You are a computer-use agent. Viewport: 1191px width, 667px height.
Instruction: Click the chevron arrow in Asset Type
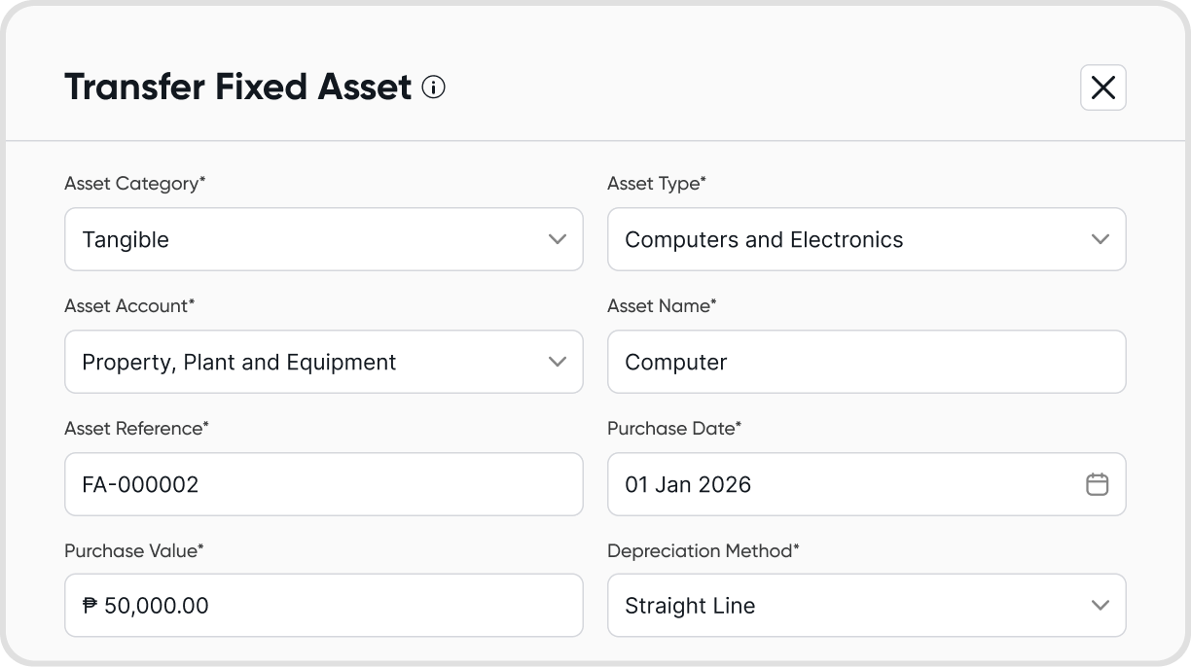[1101, 239]
